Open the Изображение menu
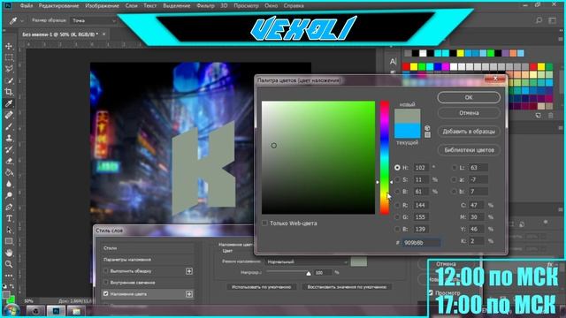The height and width of the screenshot is (318, 566). click(x=103, y=6)
